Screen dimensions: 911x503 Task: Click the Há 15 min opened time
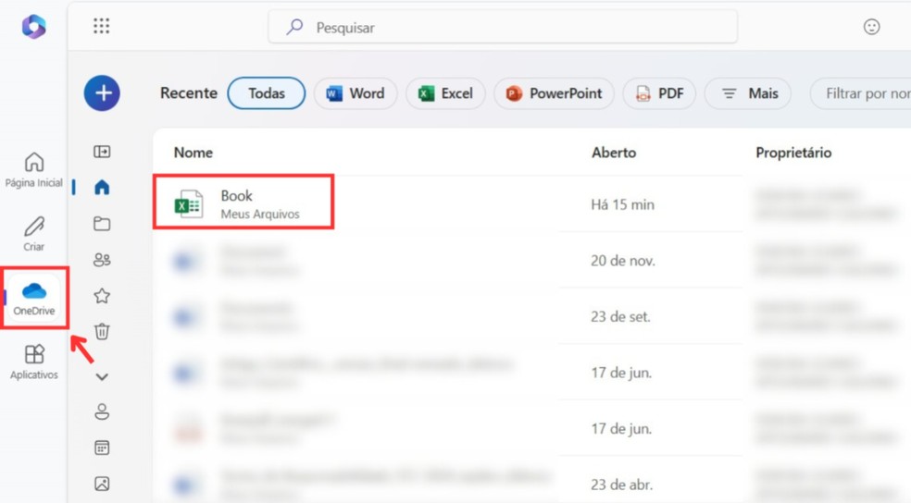pyautogui.click(x=622, y=204)
